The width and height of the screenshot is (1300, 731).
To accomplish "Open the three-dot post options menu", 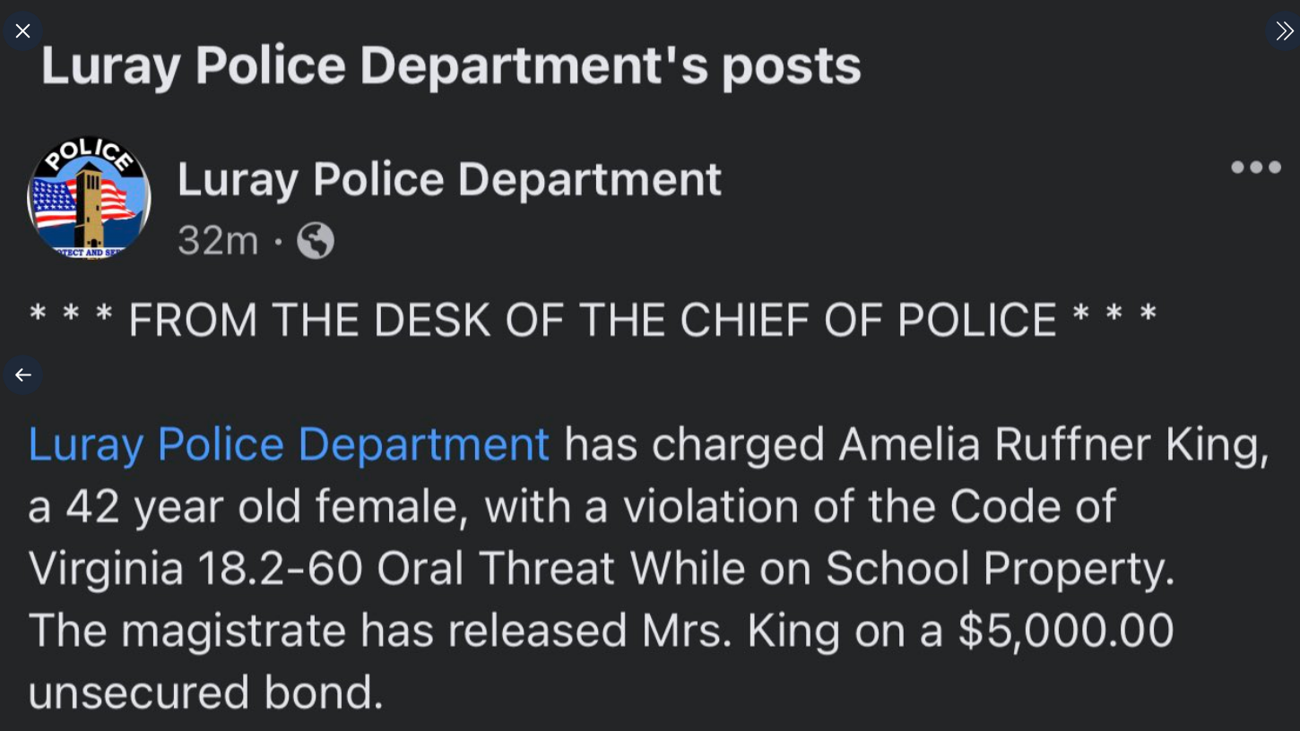I will (x=1255, y=168).
